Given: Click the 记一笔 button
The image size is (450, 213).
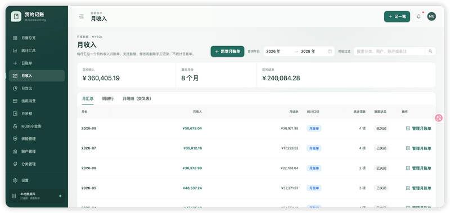Looking at the screenshot, I should coord(397,17).
